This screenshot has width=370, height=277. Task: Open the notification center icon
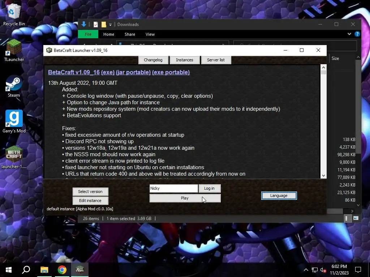(358, 270)
